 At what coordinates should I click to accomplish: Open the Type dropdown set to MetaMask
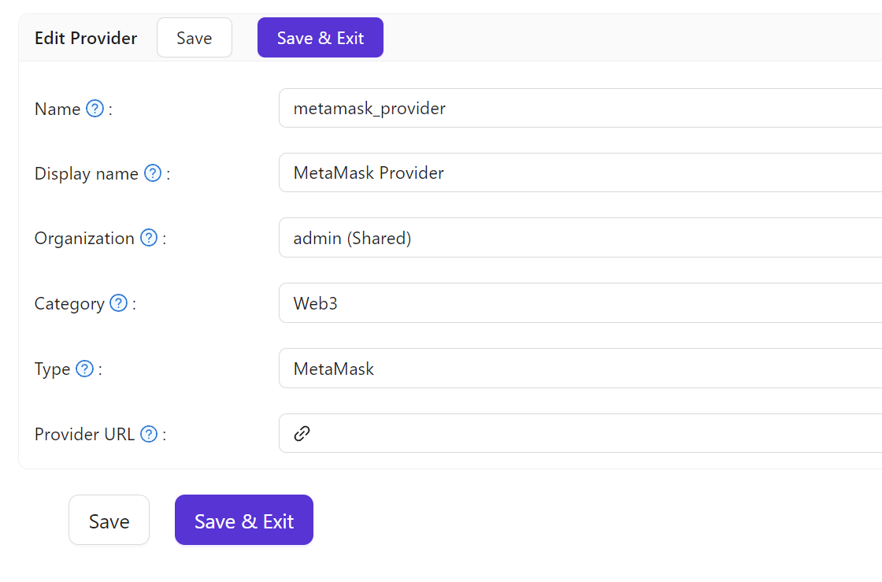click(x=551, y=368)
